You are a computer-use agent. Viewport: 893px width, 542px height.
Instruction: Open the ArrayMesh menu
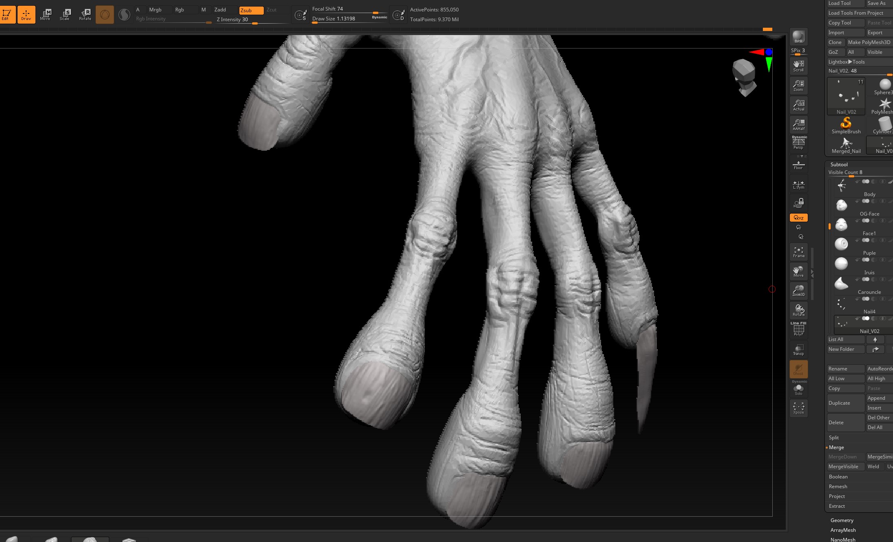coord(843,530)
